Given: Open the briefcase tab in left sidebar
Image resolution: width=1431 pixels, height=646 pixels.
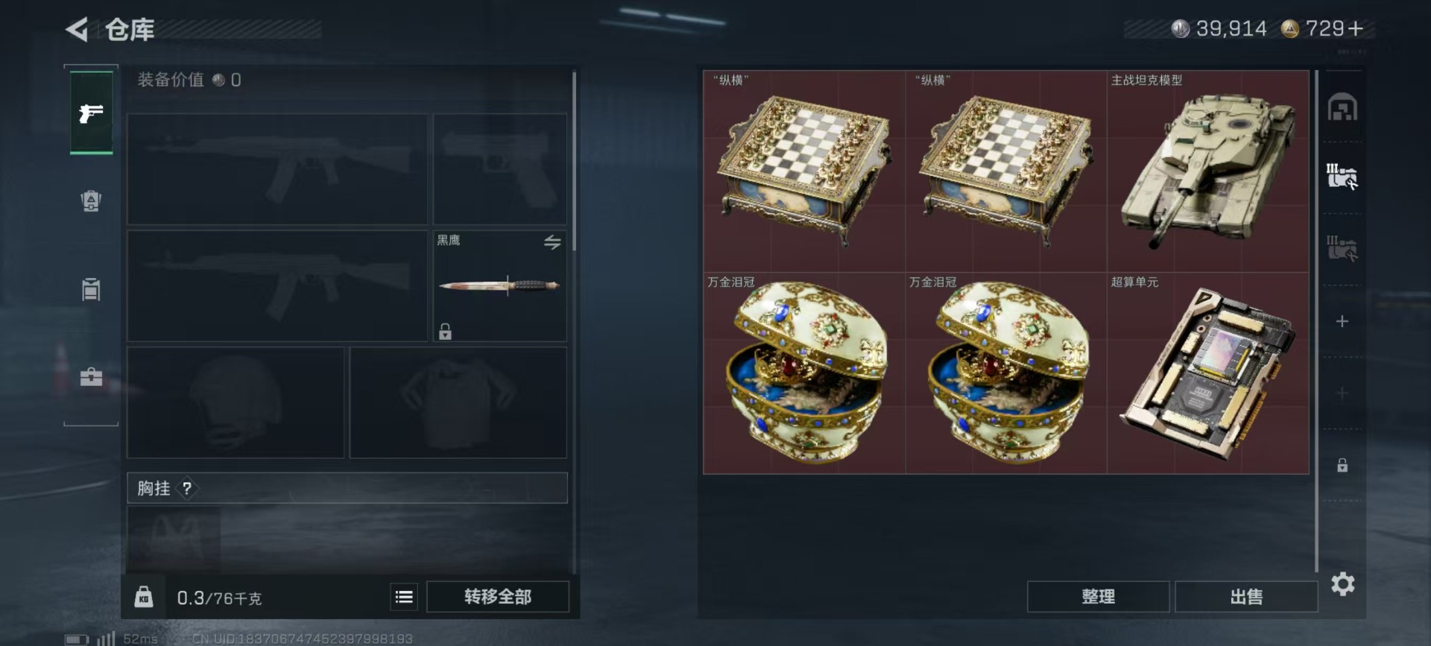Looking at the screenshot, I should click(x=91, y=376).
